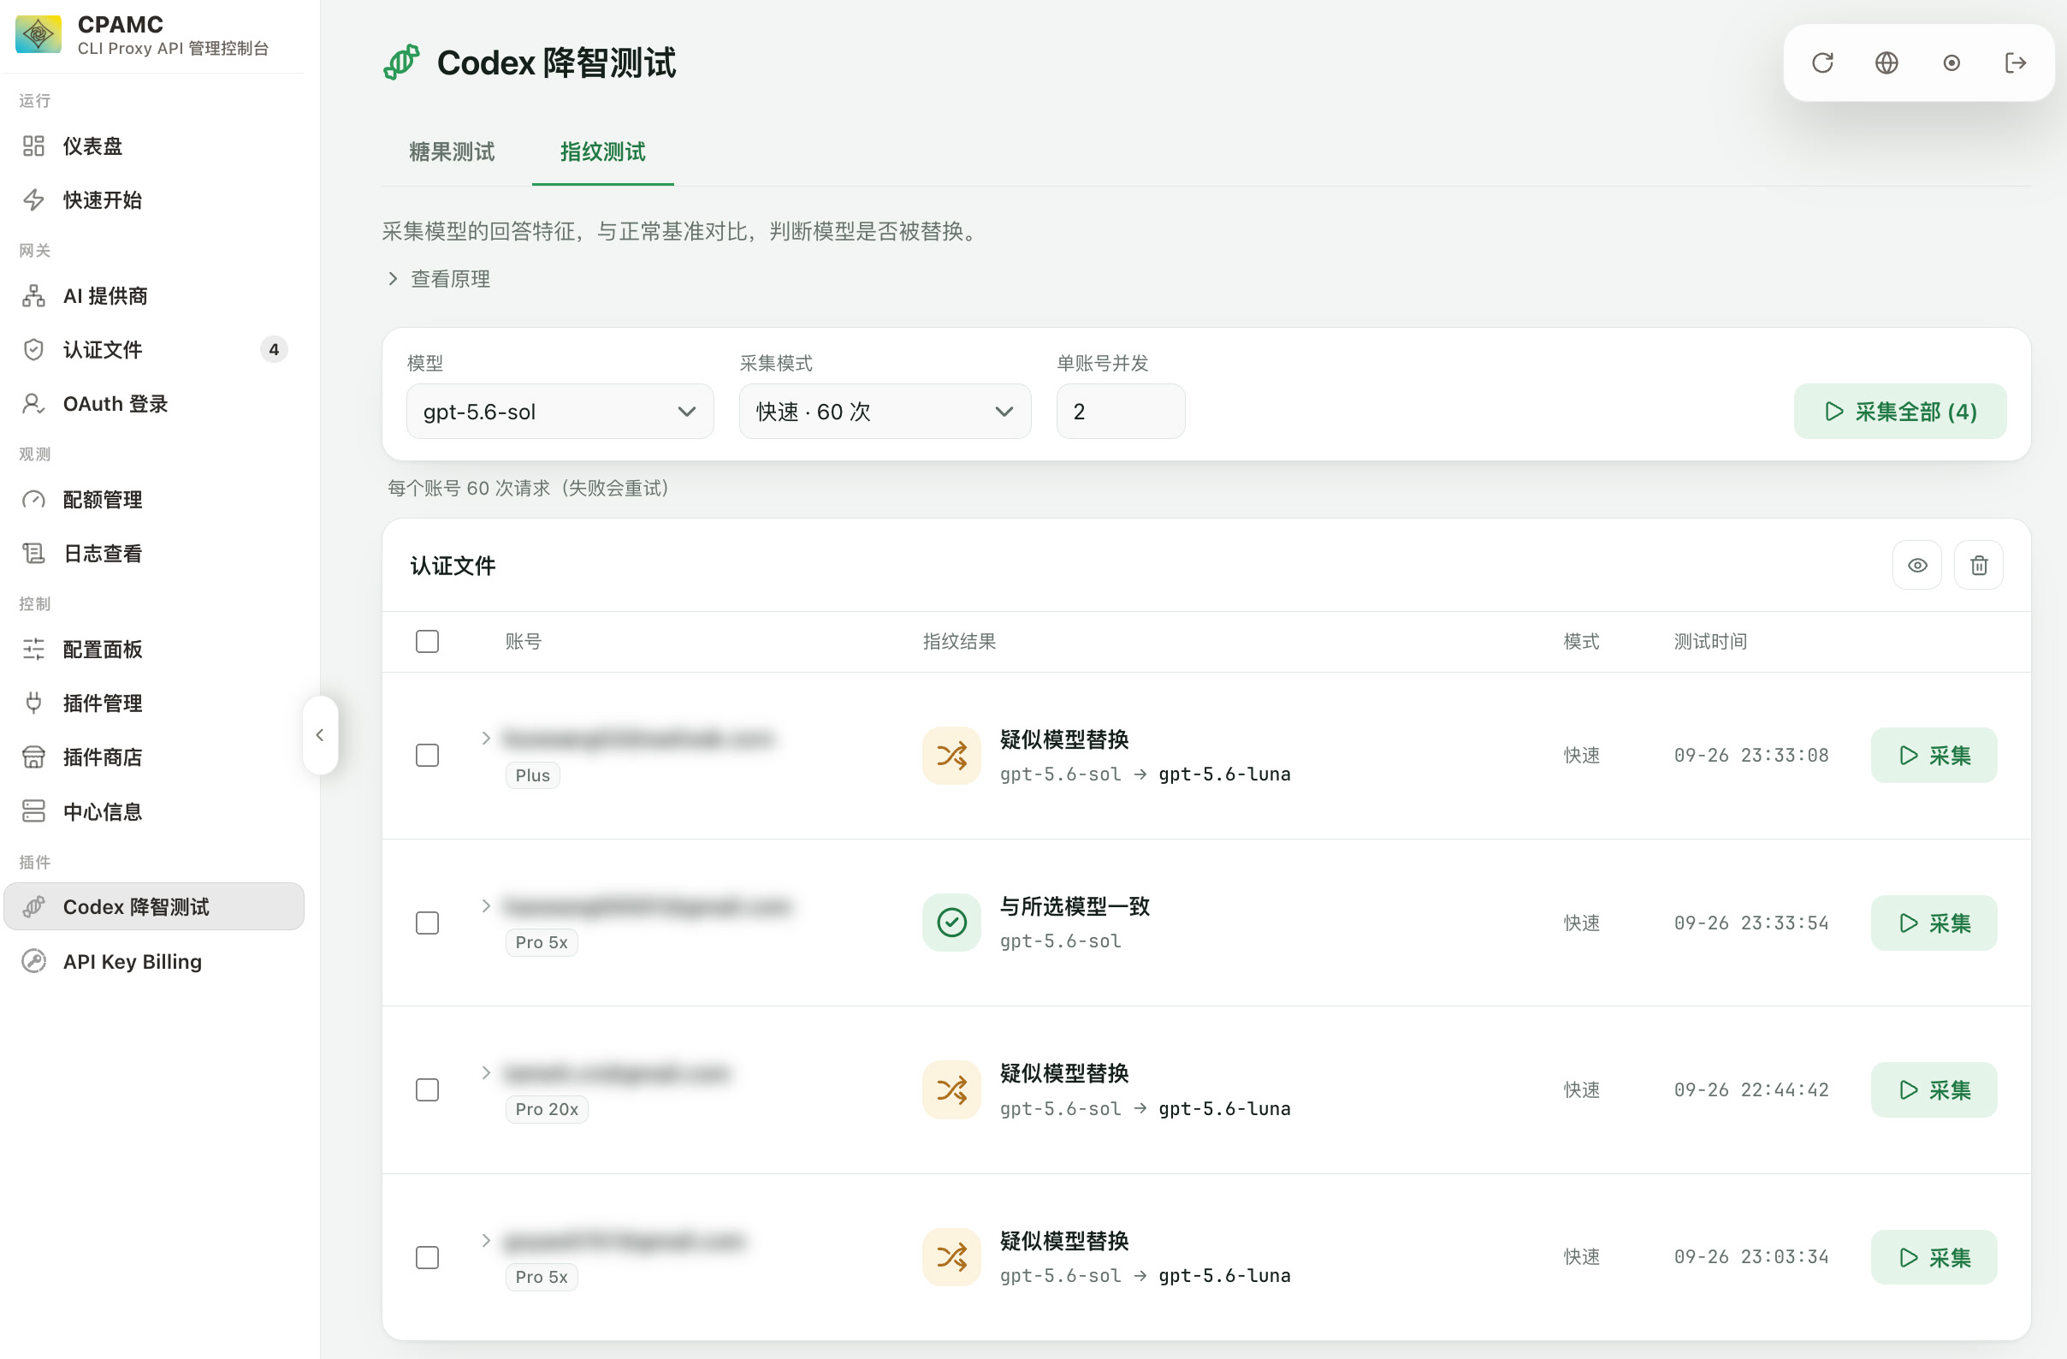2067x1359 pixels.
Task: Check the 23:33:54 Pro 5x row checkbox
Action: coord(427,923)
